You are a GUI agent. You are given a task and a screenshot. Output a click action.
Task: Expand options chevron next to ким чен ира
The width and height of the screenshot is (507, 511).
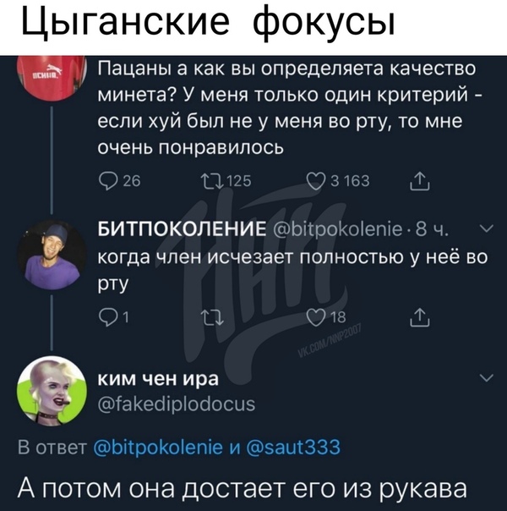[487, 378]
